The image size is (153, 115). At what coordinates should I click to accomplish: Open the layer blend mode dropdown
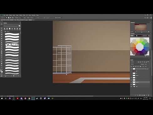(135, 64)
